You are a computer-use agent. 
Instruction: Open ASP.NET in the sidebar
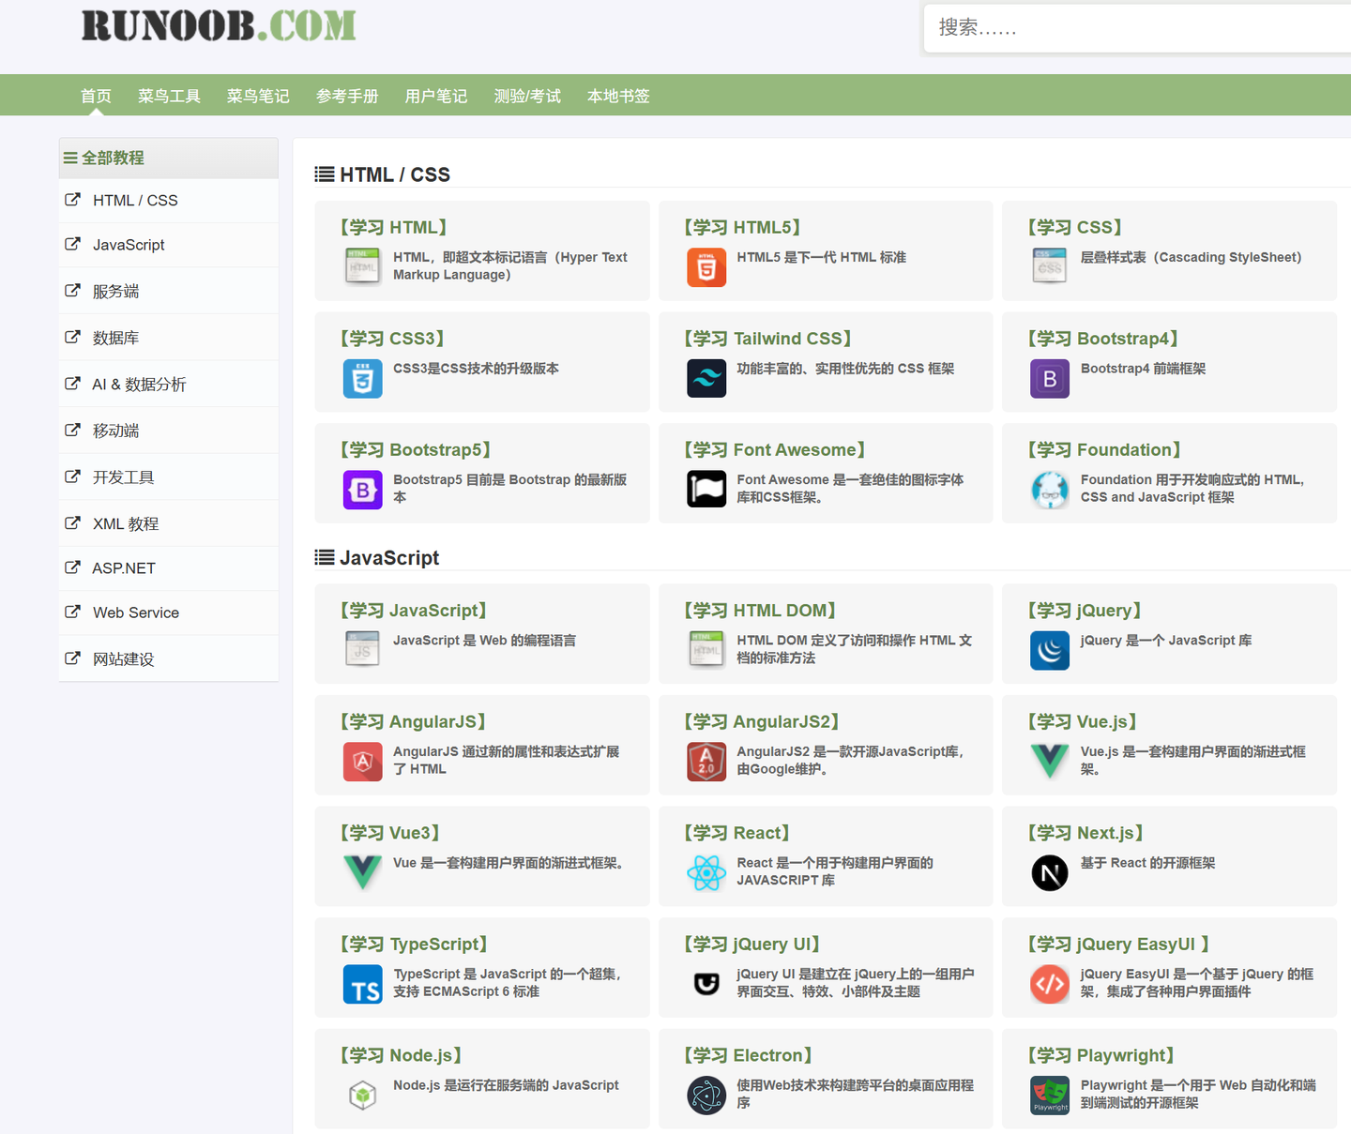pos(169,568)
